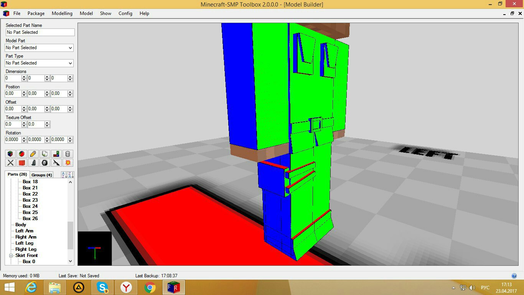524x295 pixels.
Task: Click the colored blocks tool icon
Action: tap(56, 154)
